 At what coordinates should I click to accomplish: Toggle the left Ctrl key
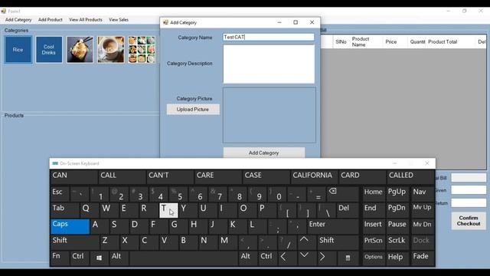[x=80, y=258]
